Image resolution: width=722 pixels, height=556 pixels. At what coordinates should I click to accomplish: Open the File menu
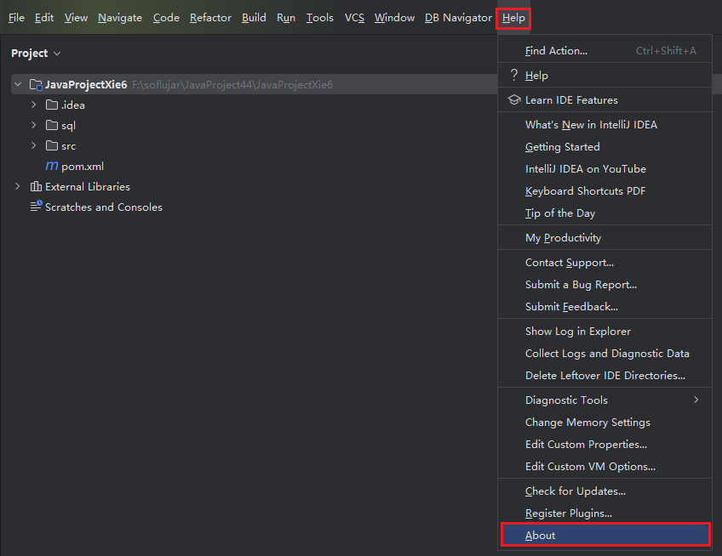point(16,18)
